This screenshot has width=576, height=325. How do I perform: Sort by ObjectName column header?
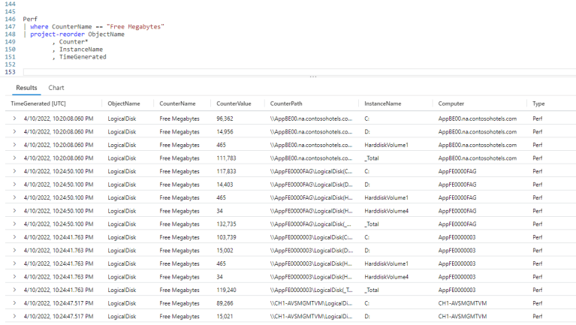[124, 104]
